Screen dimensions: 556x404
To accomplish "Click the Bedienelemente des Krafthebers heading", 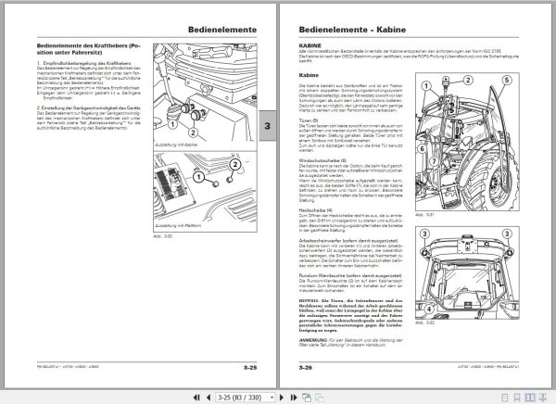I will pos(89,49).
